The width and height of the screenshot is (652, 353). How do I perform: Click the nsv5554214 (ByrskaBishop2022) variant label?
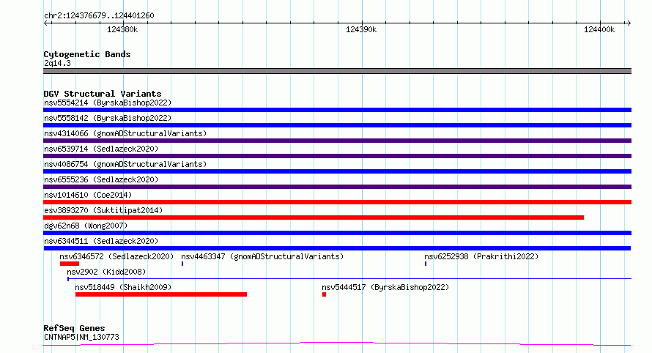tap(108, 103)
